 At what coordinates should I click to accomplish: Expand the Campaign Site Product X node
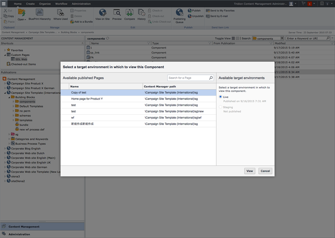(x=5, y=83)
